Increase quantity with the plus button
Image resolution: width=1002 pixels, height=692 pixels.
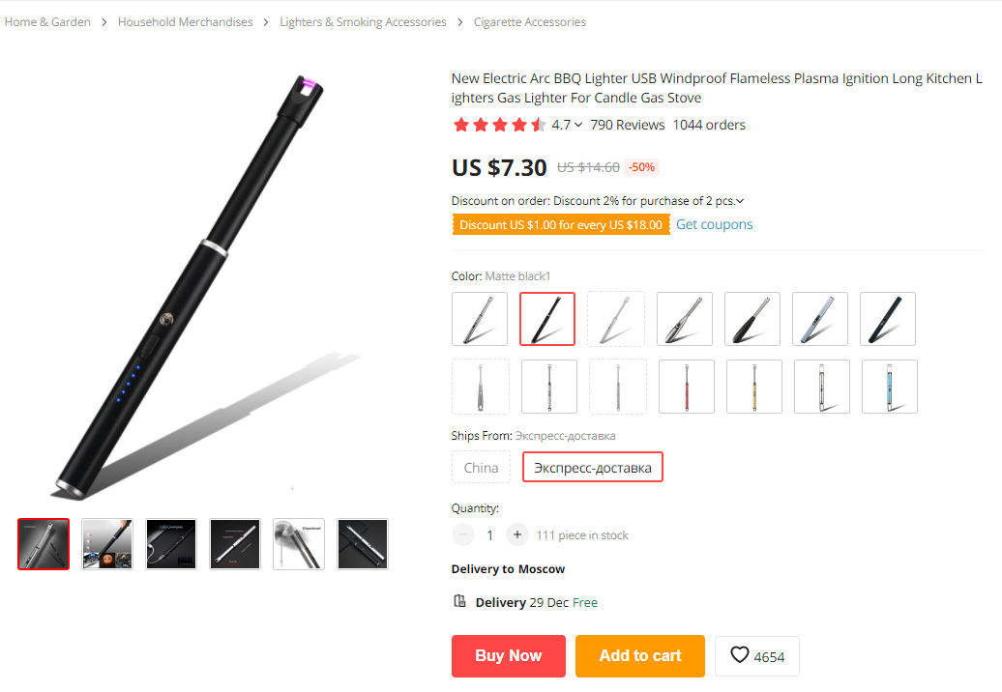(x=517, y=534)
